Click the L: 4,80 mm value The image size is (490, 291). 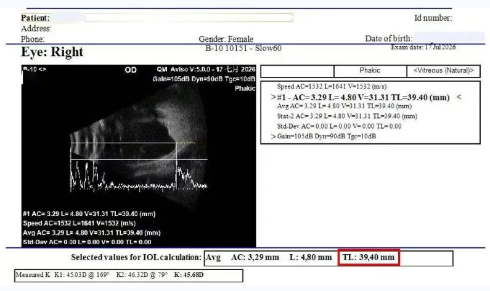click(x=311, y=258)
